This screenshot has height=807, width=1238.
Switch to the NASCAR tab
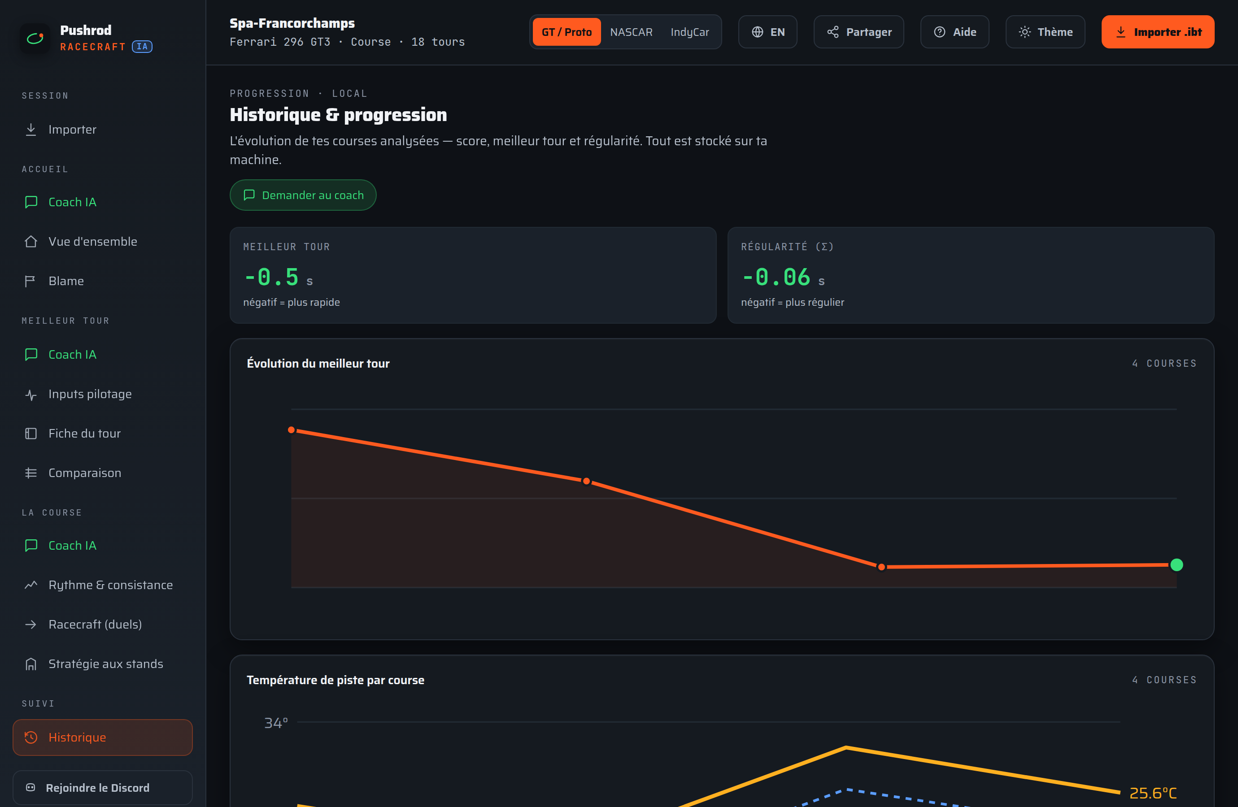[631, 32]
